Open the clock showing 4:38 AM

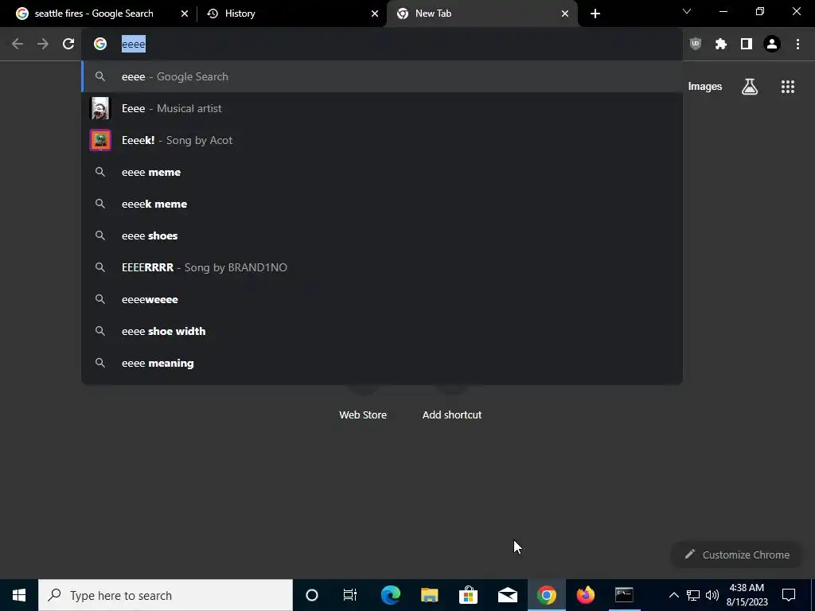click(x=747, y=595)
